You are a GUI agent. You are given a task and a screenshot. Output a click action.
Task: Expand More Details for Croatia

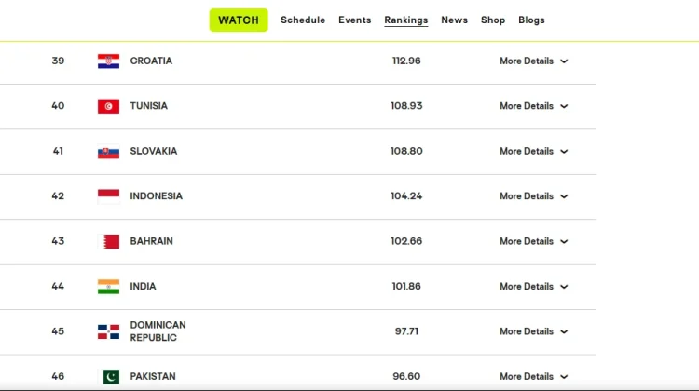534,61
